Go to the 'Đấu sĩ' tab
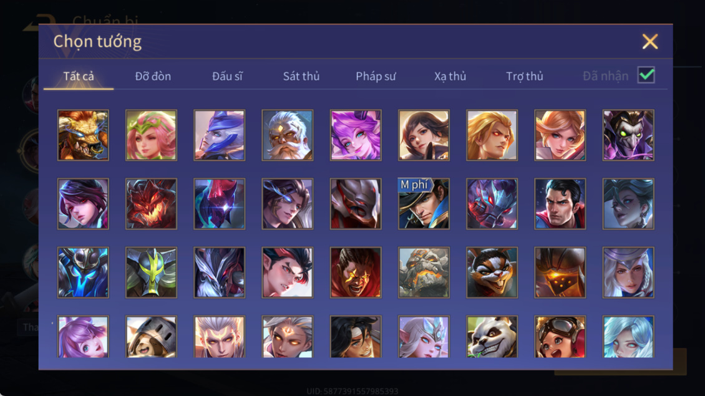The width and height of the screenshot is (705, 396). 227,76
